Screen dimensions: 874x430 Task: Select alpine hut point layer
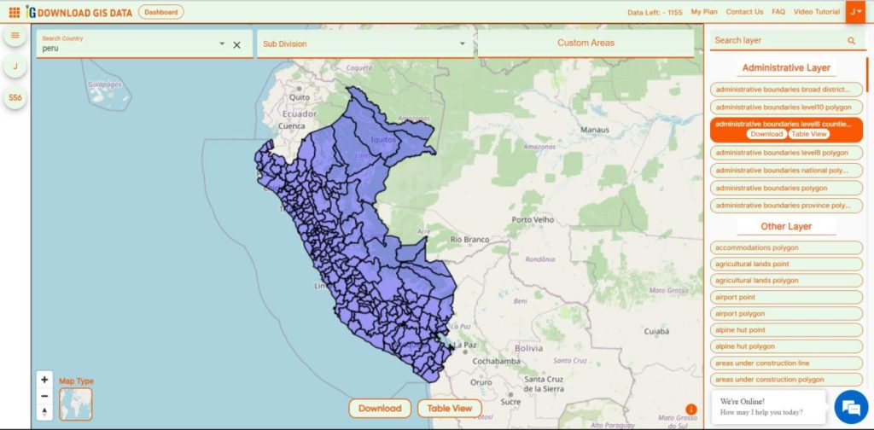[786, 330]
